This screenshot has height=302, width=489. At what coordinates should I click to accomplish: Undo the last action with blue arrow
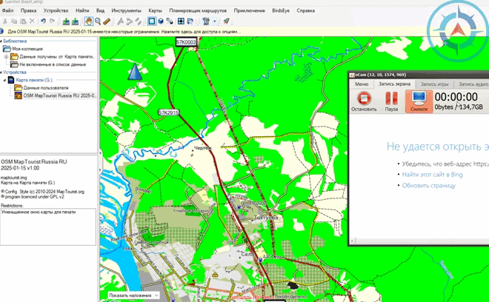pos(43,21)
